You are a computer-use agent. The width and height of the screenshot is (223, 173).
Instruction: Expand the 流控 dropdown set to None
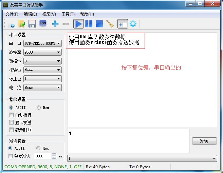point(42,88)
